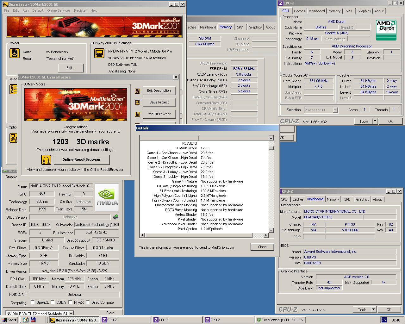This screenshot has width=405, height=324.
Task: Enable the OpenCL checkbox in GPU-Z
Action: click(x=33, y=302)
